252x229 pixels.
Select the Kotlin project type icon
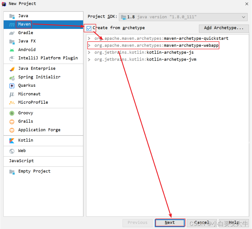pyautogui.click(x=12, y=140)
